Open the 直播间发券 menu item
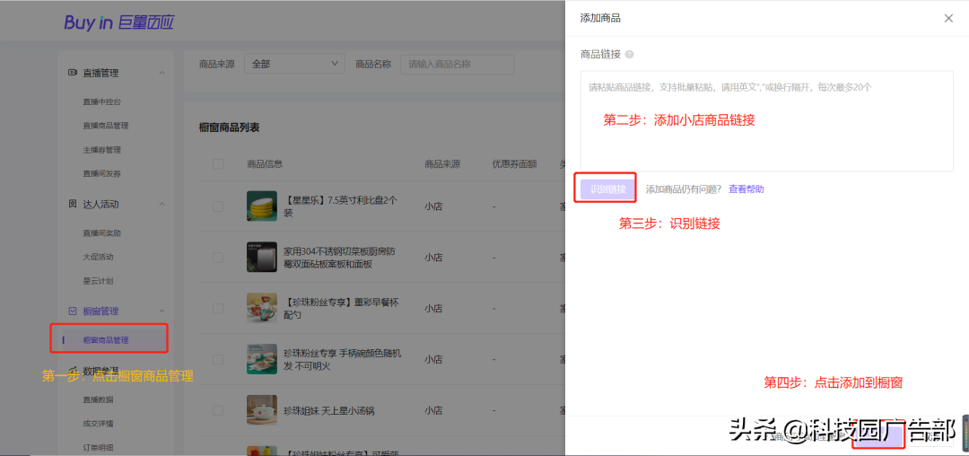969x456 pixels. coord(102,173)
